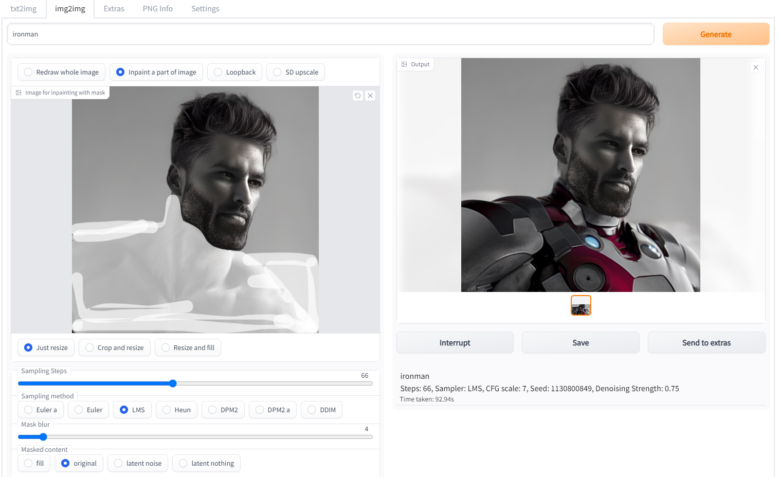Pick the DDIM sampling method
Image resolution: width=779 pixels, height=477 pixels.
click(321, 410)
